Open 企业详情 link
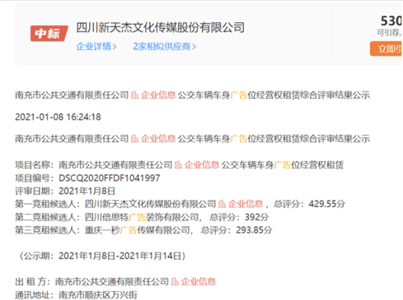This screenshot has width=403, height=300. coord(97,47)
